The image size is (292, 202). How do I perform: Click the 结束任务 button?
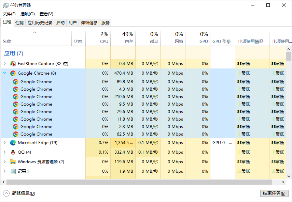click(x=274, y=193)
